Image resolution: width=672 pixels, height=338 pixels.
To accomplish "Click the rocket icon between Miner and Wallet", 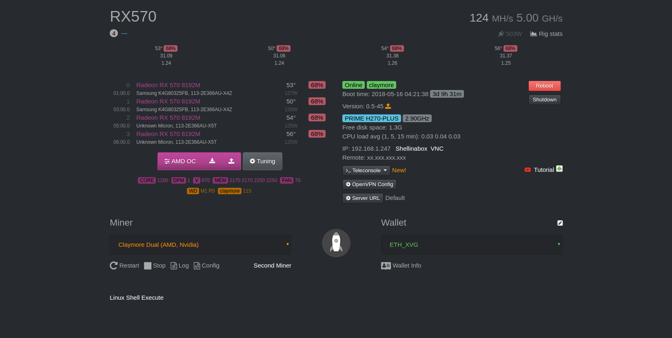I will pyautogui.click(x=336, y=243).
